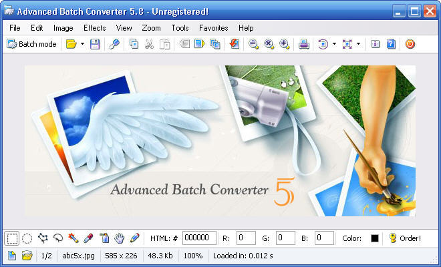Screen dimensions: 441x267
Task: Maximize the Advanced Batch Converter window
Action: [x=414, y=11]
